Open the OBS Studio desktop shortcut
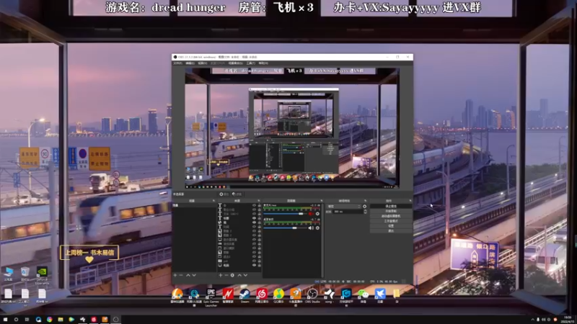Image resolution: width=577 pixels, height=324 pixels. (x=312, y=296)
